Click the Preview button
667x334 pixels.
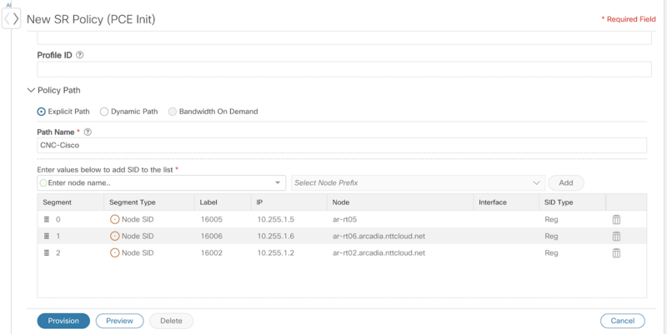click(x=119, y=321)
